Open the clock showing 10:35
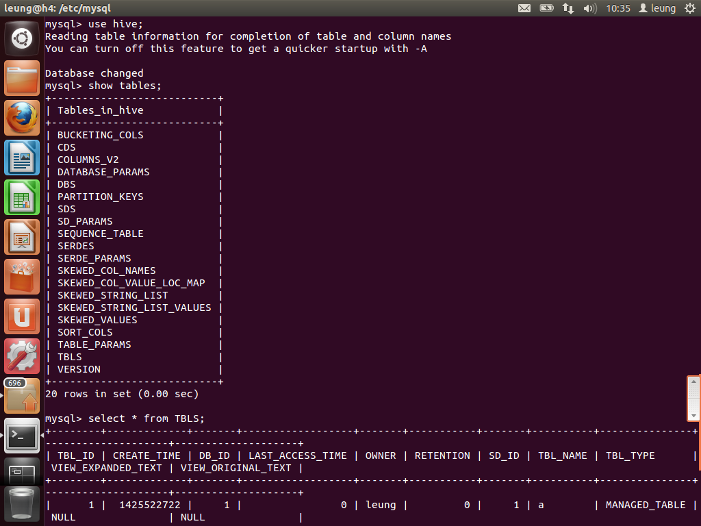Image resolution: width=701 pixels, height=526 pixels. click(x=618, y=8)
